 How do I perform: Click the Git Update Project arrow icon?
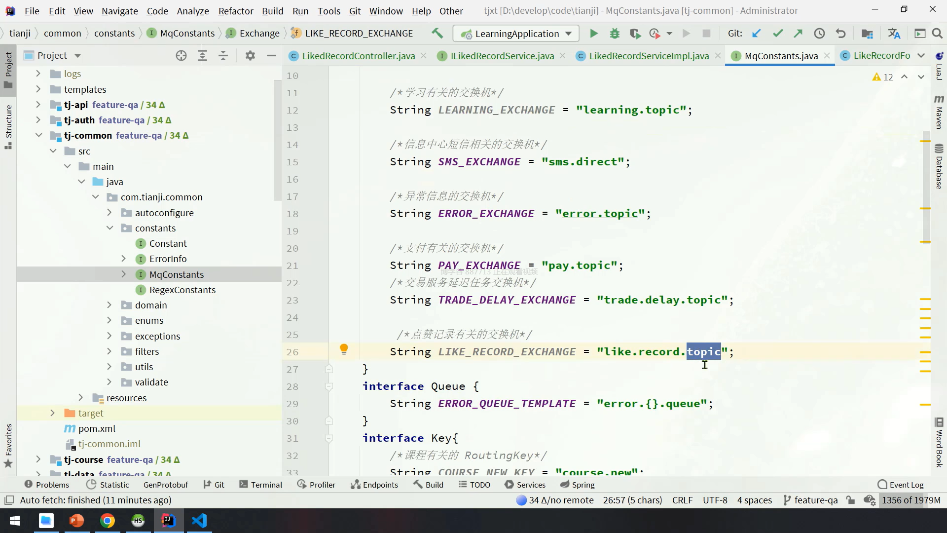coord(756,34)
